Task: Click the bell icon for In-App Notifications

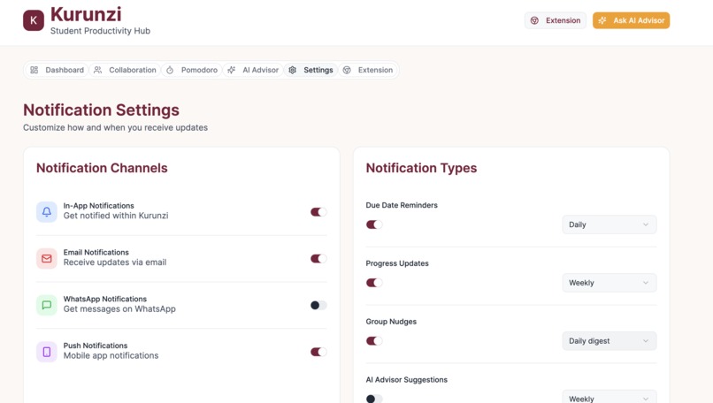Action: click(x=47, y=212)
